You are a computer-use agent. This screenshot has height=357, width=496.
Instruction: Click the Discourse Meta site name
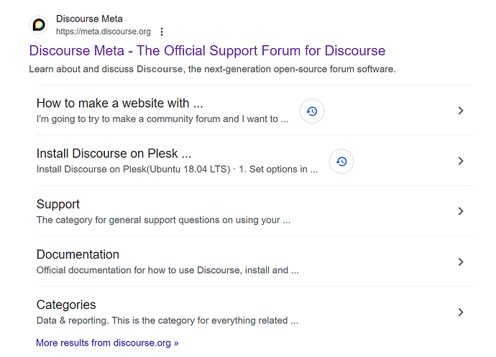[89, 19]
